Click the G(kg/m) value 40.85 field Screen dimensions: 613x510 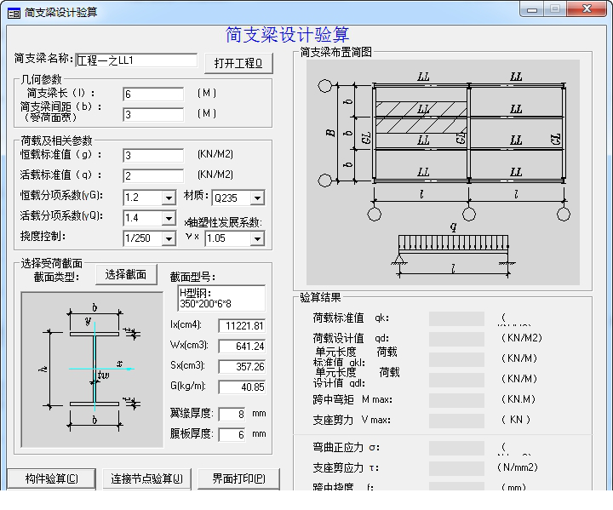point(242,387)
